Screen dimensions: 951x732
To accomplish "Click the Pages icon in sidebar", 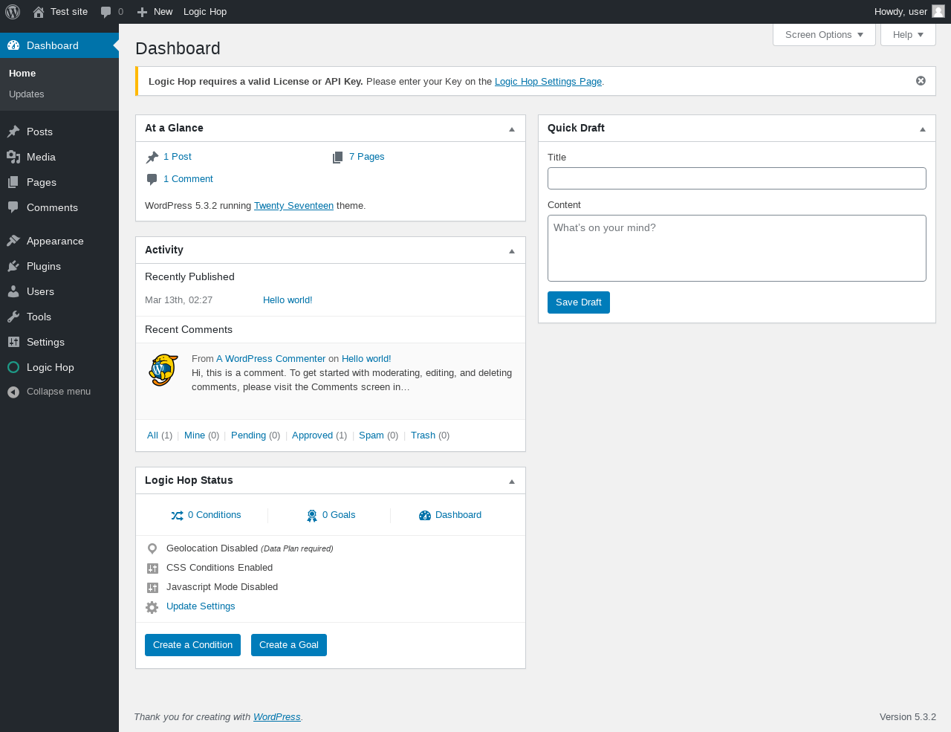I will click(x=13, y=182).
